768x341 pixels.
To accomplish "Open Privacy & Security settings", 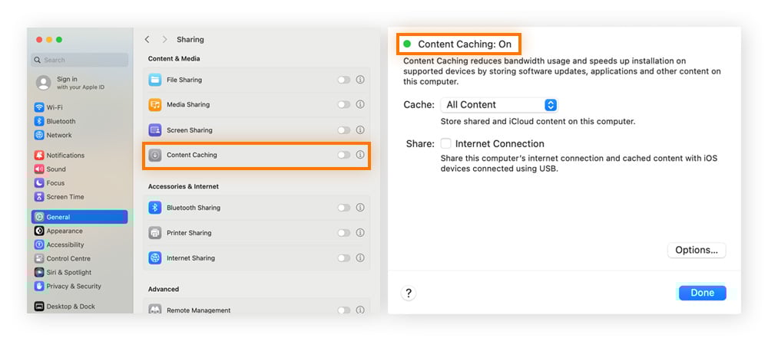I will tap(73, 286).
